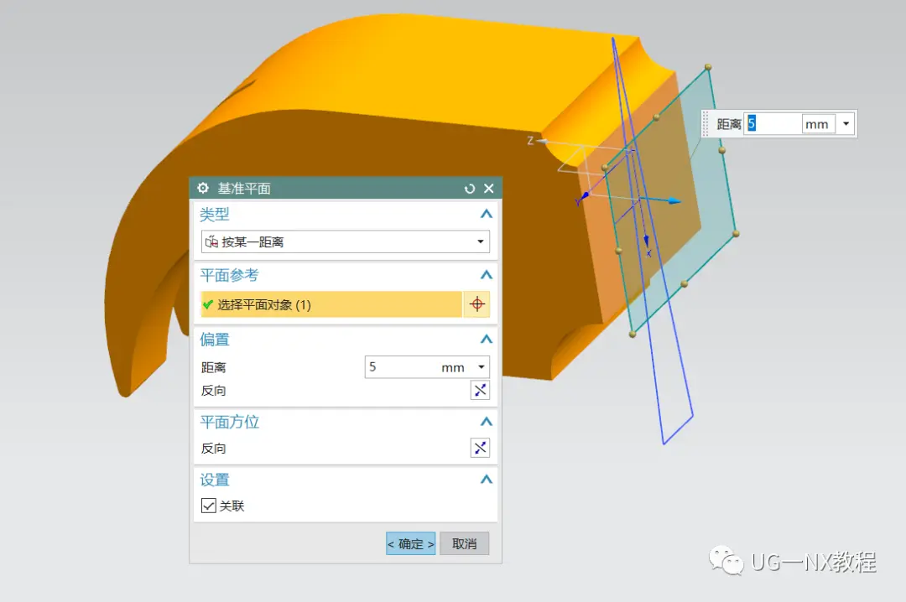Click the reset dialog icon in the title bar
Image resolution: width=906 pixels, height=602 pixels.
(x=470, y=189)
